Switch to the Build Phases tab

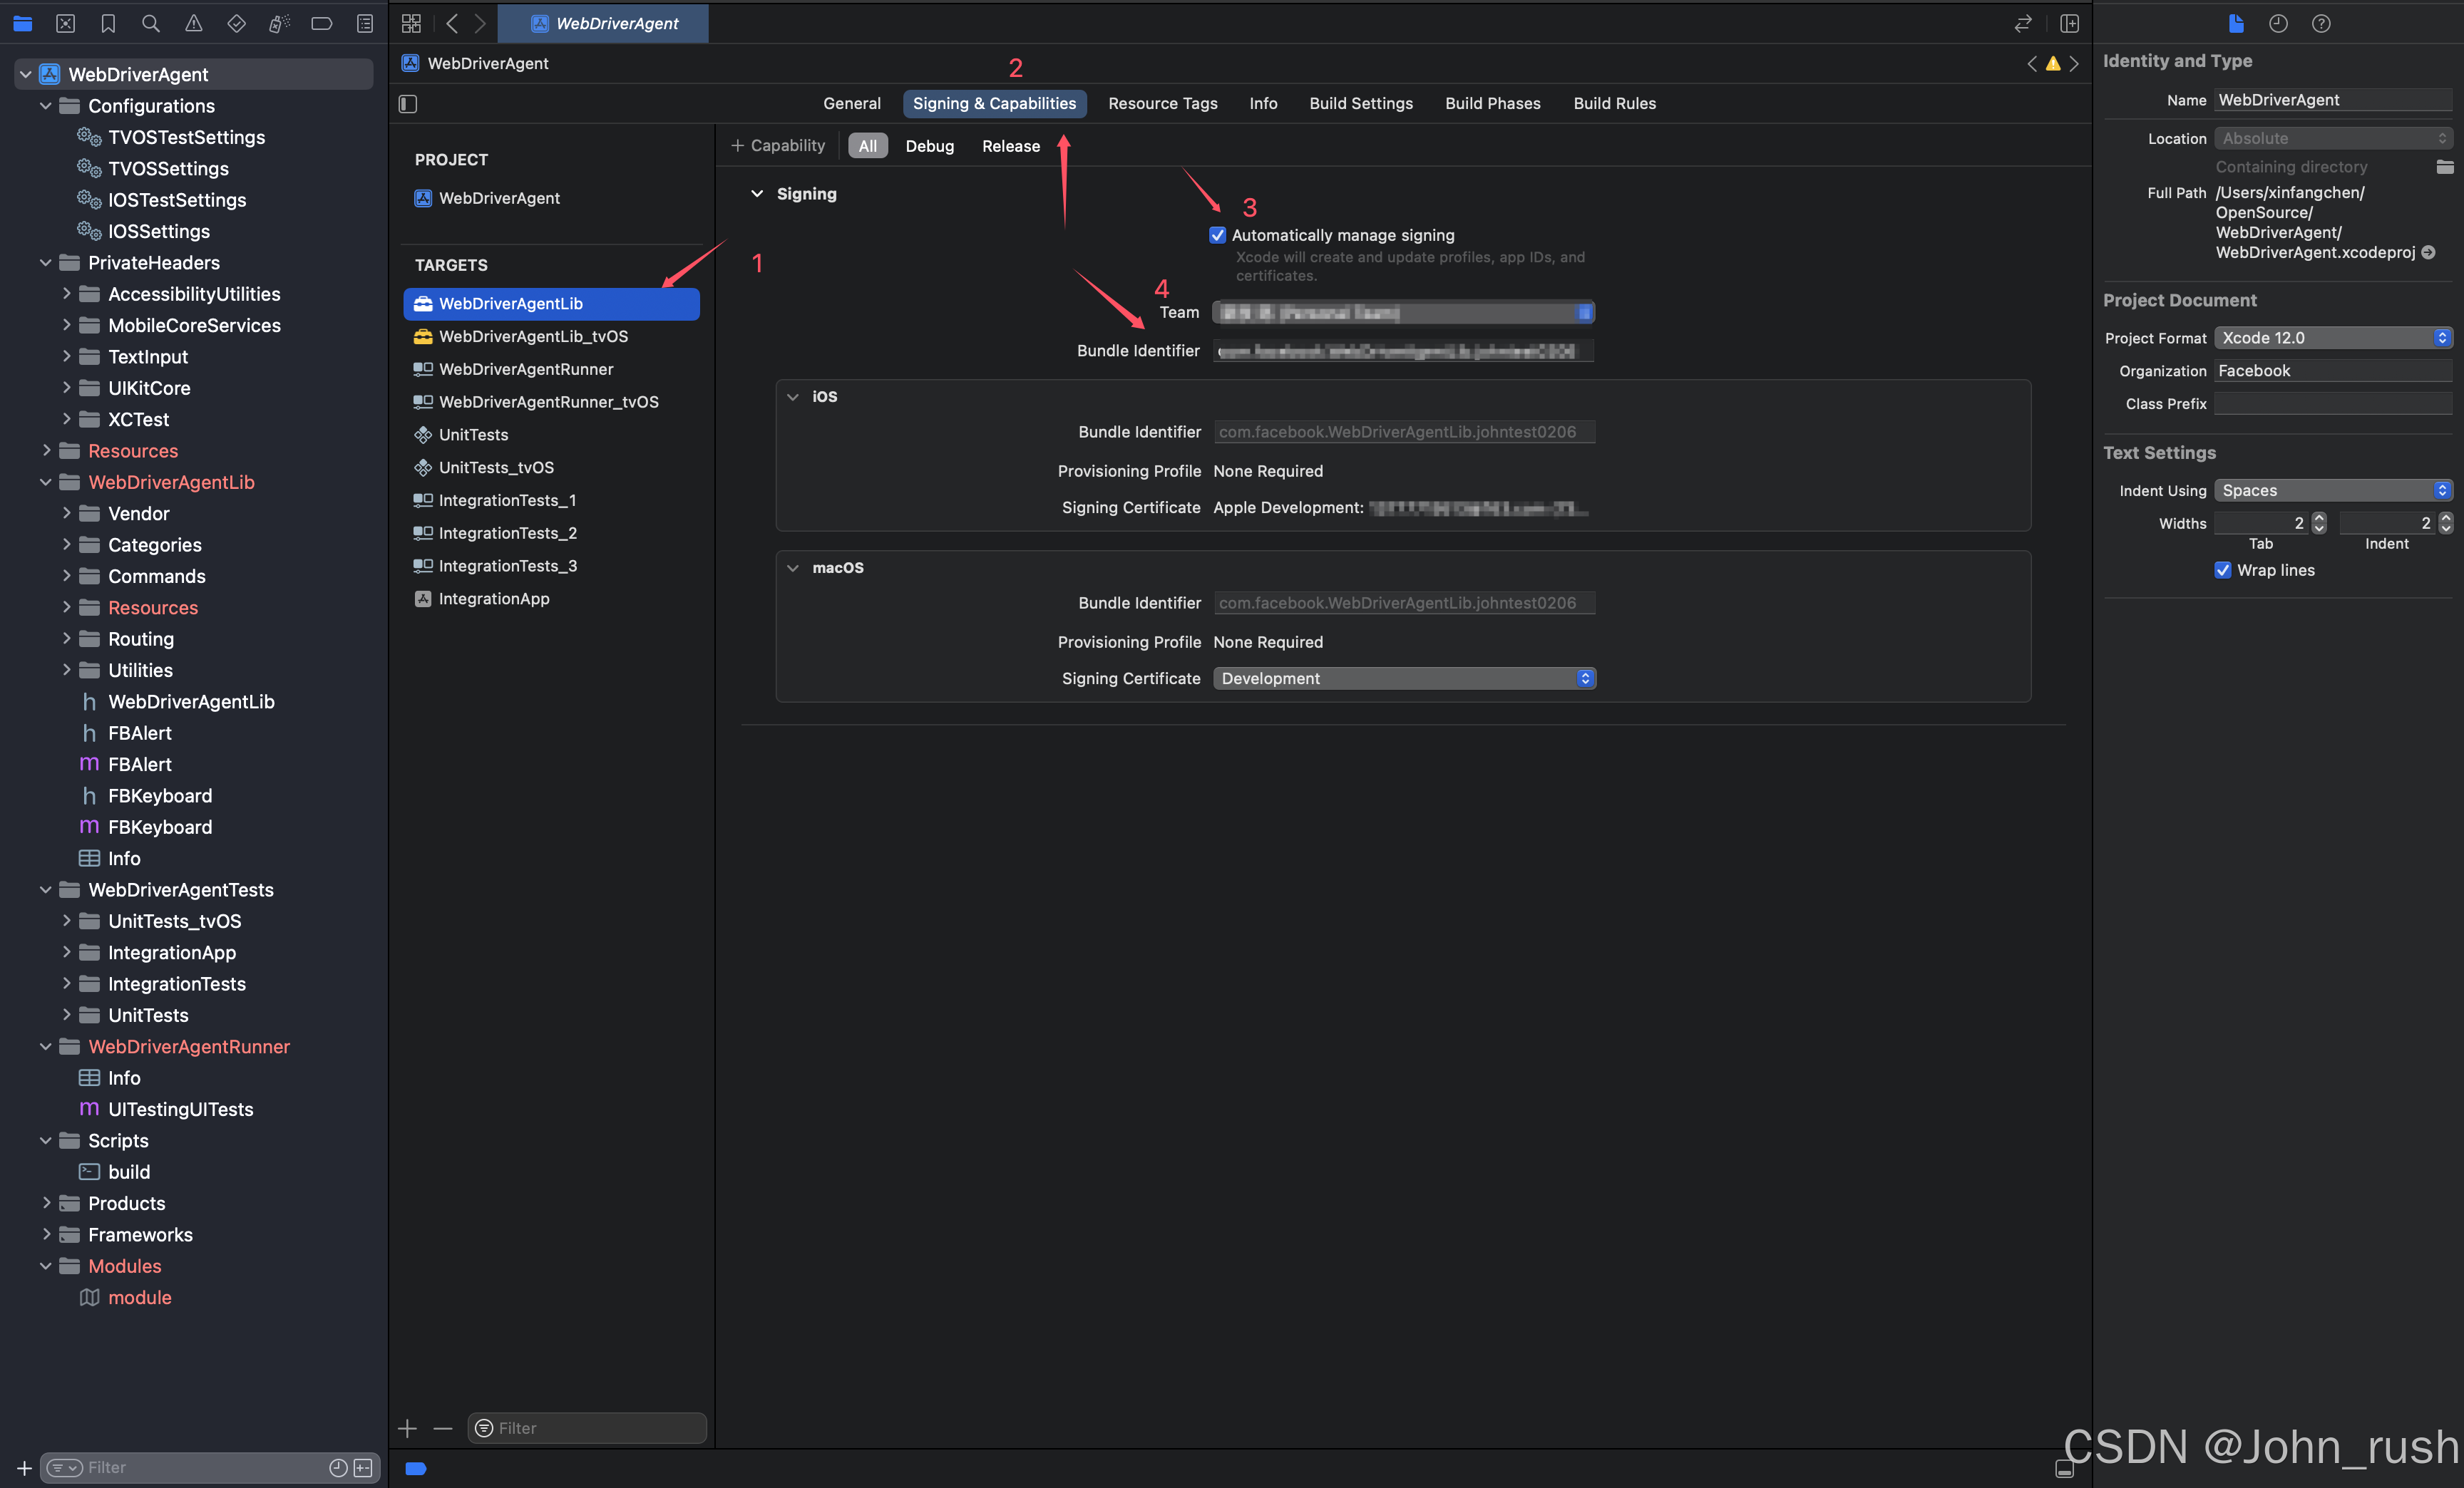point(1493,103)
